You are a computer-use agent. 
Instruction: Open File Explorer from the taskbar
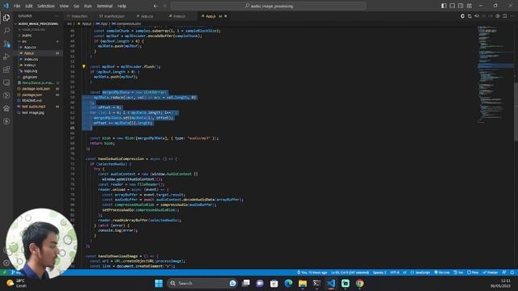[x=303, y=284]
